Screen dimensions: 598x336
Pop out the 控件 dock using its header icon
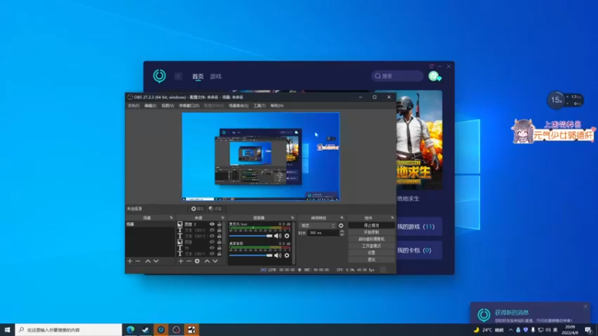click(392, 218)
